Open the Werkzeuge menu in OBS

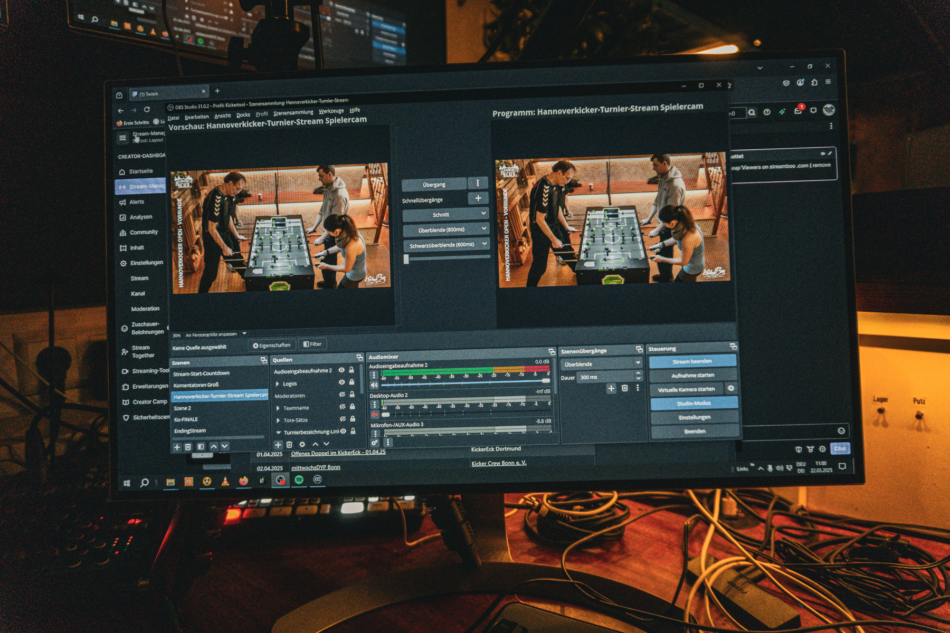click(331, 111)
